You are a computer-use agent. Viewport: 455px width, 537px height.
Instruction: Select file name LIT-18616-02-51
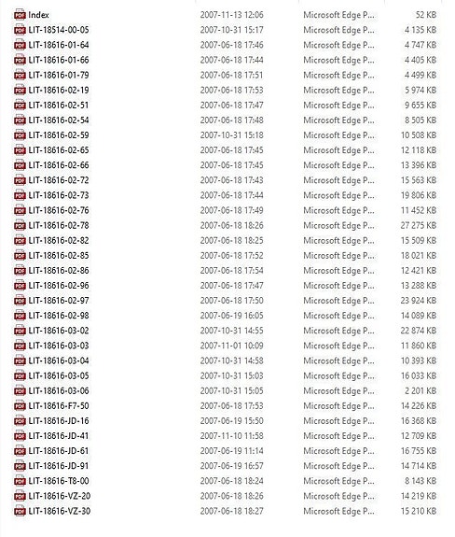59,106
